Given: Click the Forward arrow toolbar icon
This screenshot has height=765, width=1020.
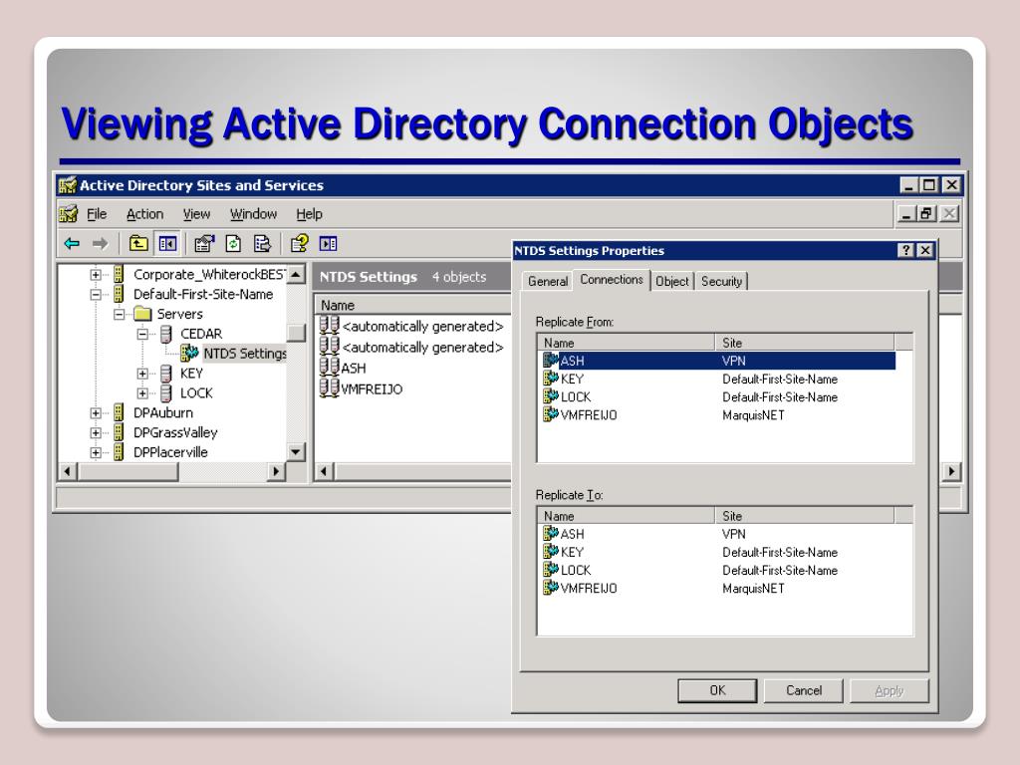Looking at the screenshot, I should 100,244.
